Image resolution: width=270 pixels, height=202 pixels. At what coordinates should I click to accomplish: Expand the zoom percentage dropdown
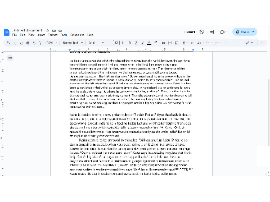click(52, 43)
